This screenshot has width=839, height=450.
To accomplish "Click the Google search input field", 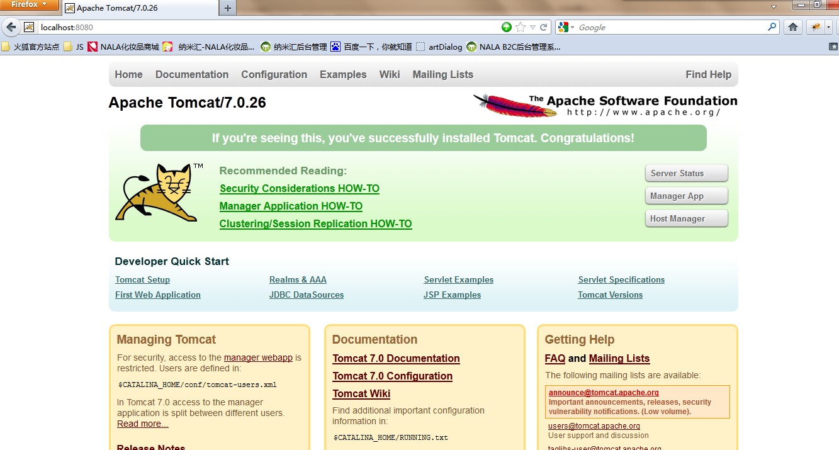I will tap(670, 27).
